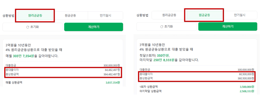Click the 총대출이자 value 64,482,497원
The image size is (262, 100).
click(x=112, y=70)
